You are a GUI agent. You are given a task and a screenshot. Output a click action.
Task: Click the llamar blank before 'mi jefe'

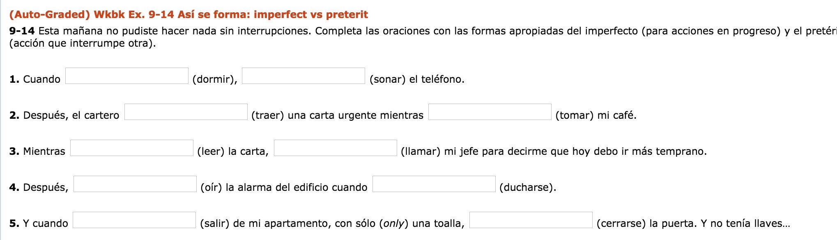pyautogui.click(x=336, y=148)
